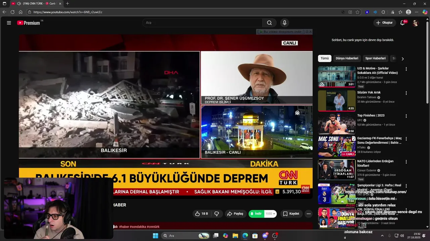Screen dimensions: 430x241
Task: Open more actions ellipsis under video
Action: coord(308,214)
